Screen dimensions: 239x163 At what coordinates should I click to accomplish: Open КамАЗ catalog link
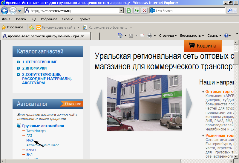(31, 150)
